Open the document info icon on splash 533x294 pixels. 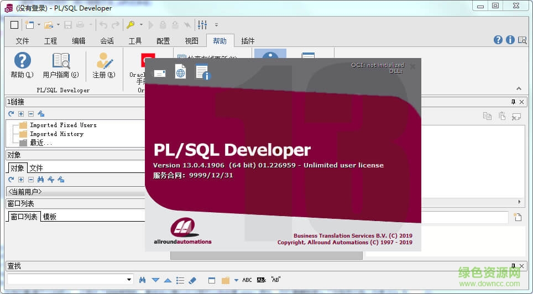(x=202, y=72)
